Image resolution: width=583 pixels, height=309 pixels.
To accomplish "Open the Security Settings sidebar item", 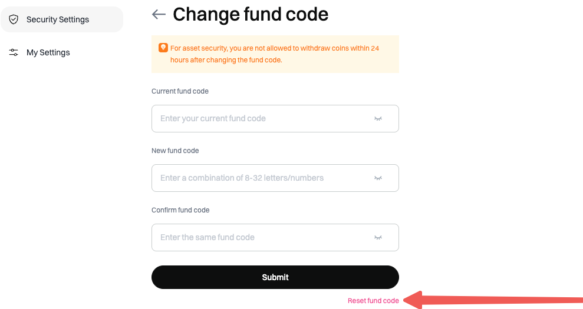I will tap(58, 19).
